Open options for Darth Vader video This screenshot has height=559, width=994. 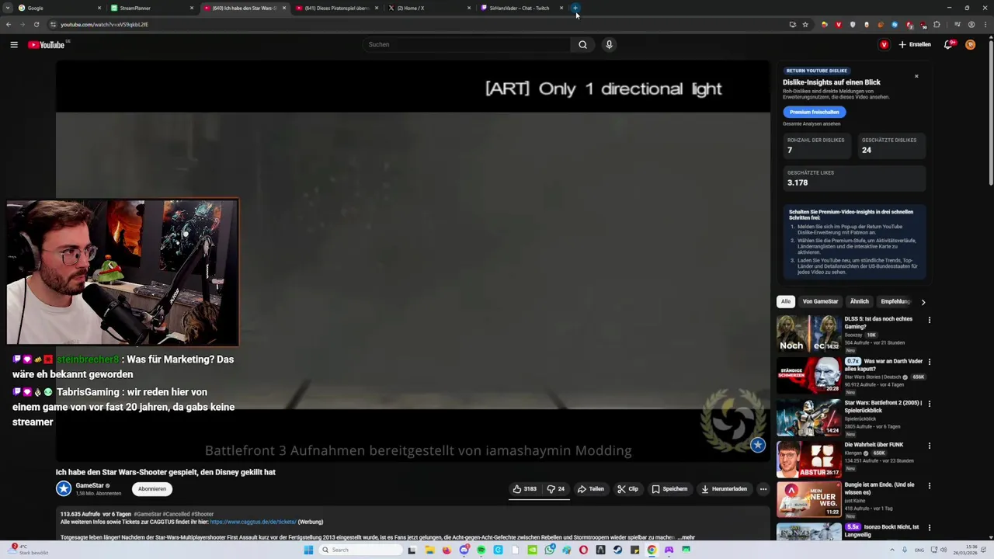point(930,362)
